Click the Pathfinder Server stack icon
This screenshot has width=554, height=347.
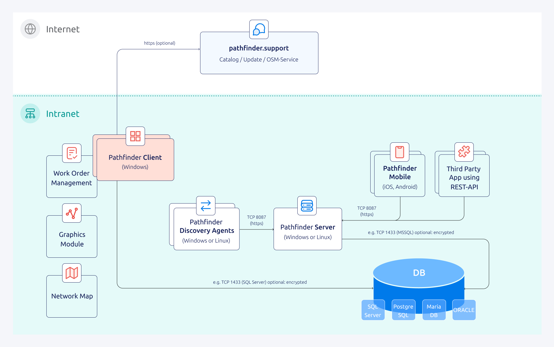pyautogui.click(x=307, y=206)
